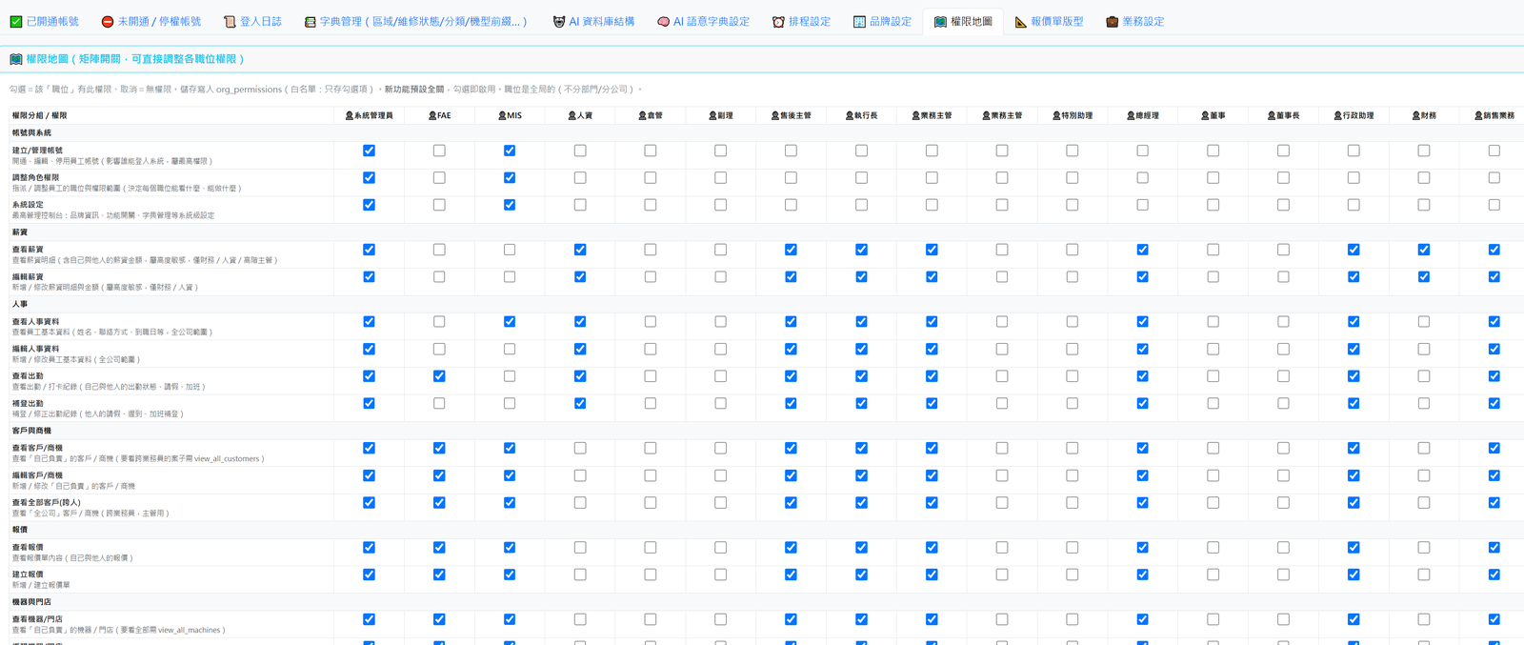Click the books icon of 字典管理

(310, 21)
